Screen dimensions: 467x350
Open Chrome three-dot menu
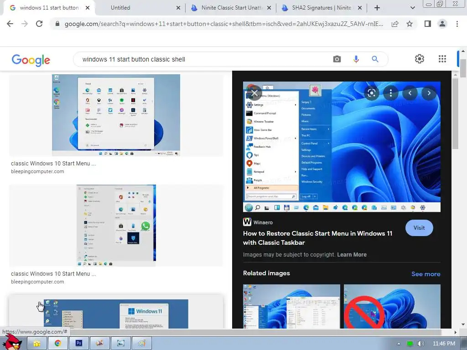point(457,24)
